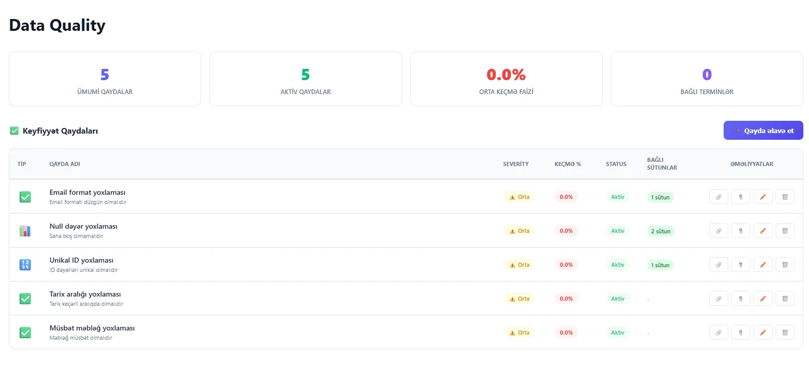The width and height of the screenshot is (809, 368).
Task: Click QAYDA ADI column header
Action: coord(65,164)
